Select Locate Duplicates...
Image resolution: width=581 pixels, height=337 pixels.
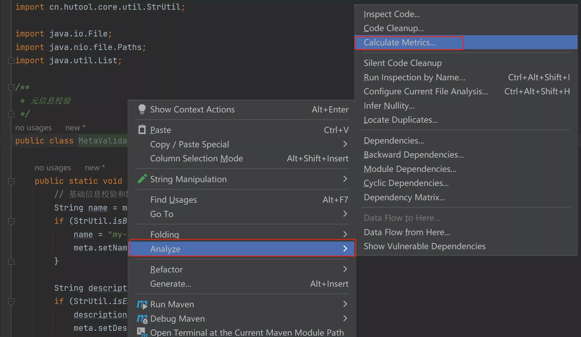point(466,120)
